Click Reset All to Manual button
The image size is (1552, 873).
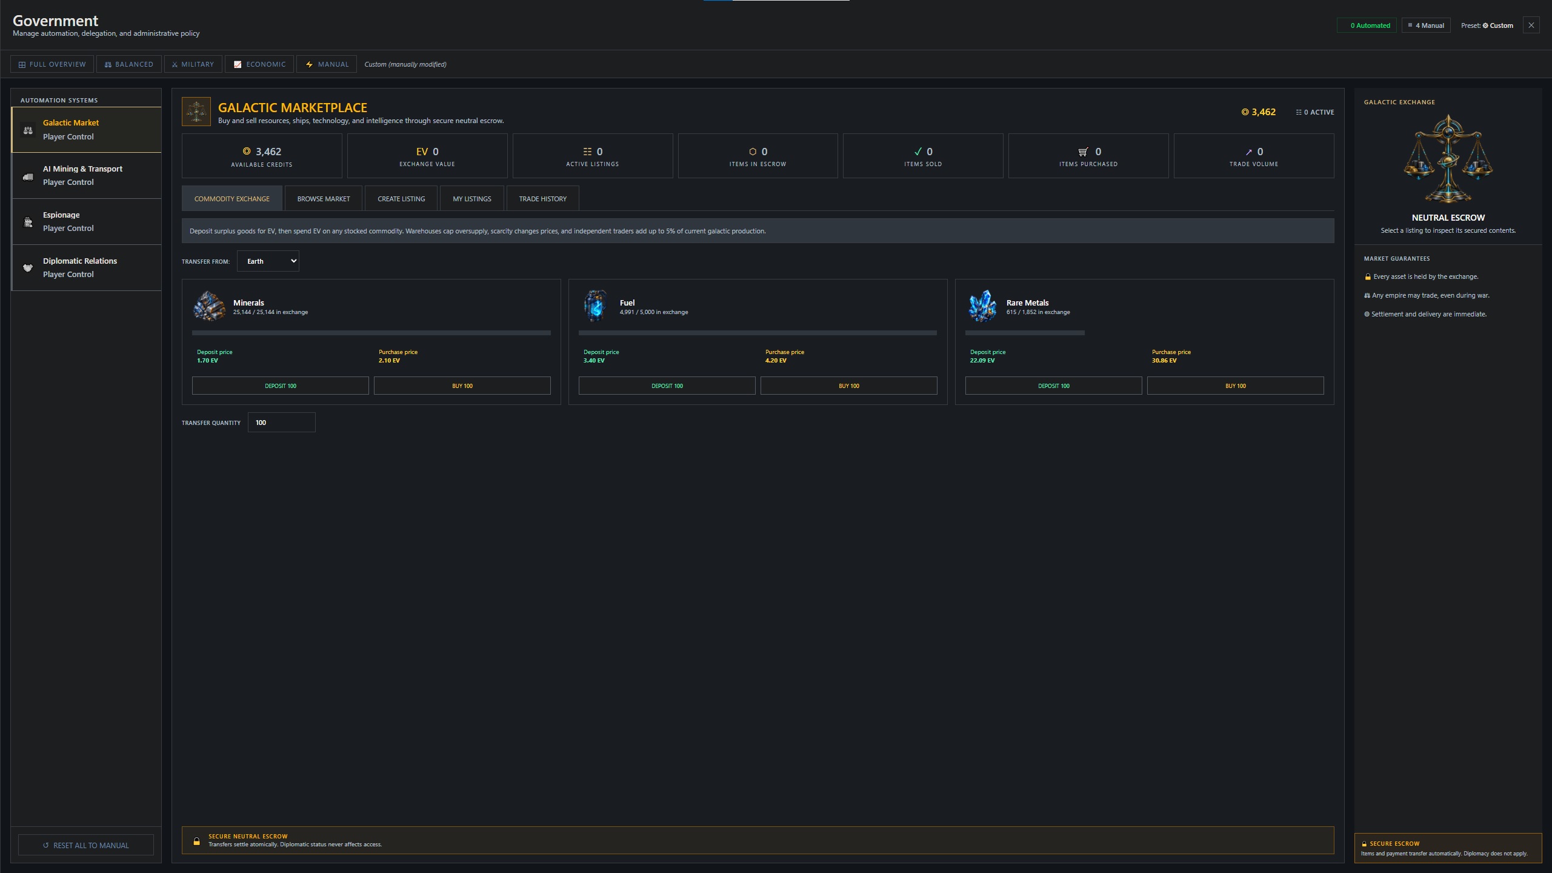coord(86,845)
